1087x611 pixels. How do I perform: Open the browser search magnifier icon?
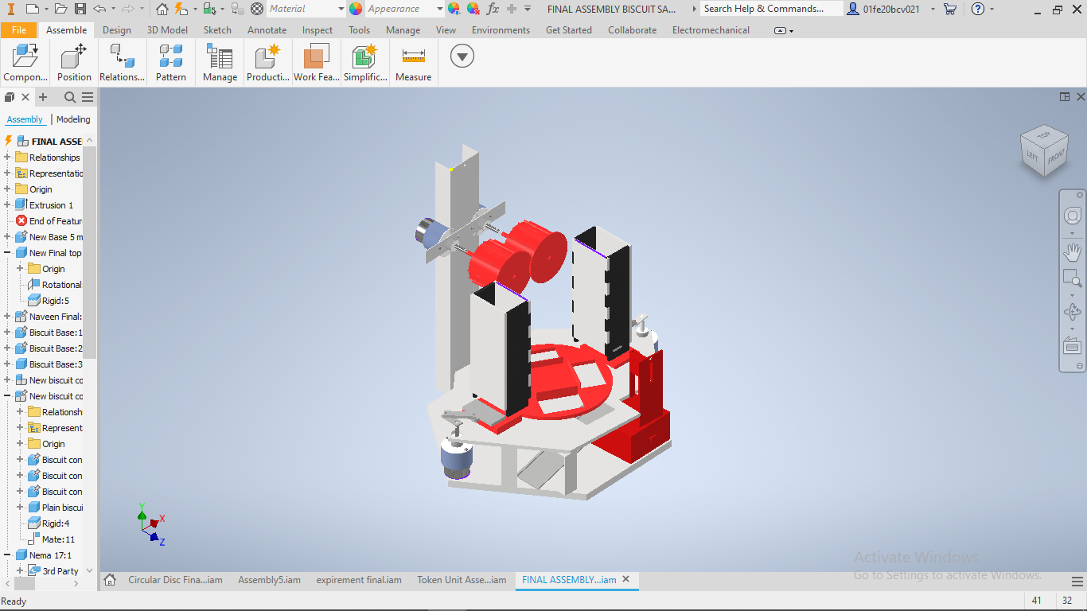click(x=70, y=97)
